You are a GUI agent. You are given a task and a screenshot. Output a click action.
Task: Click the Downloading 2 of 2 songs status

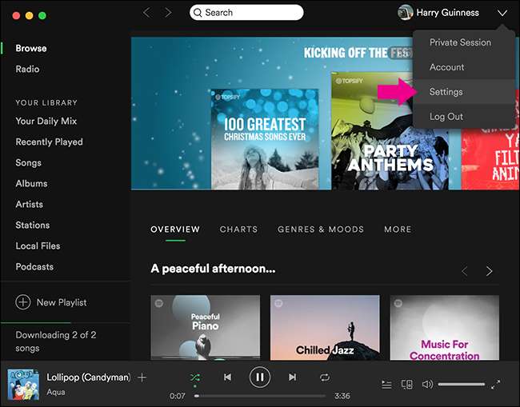56,341
